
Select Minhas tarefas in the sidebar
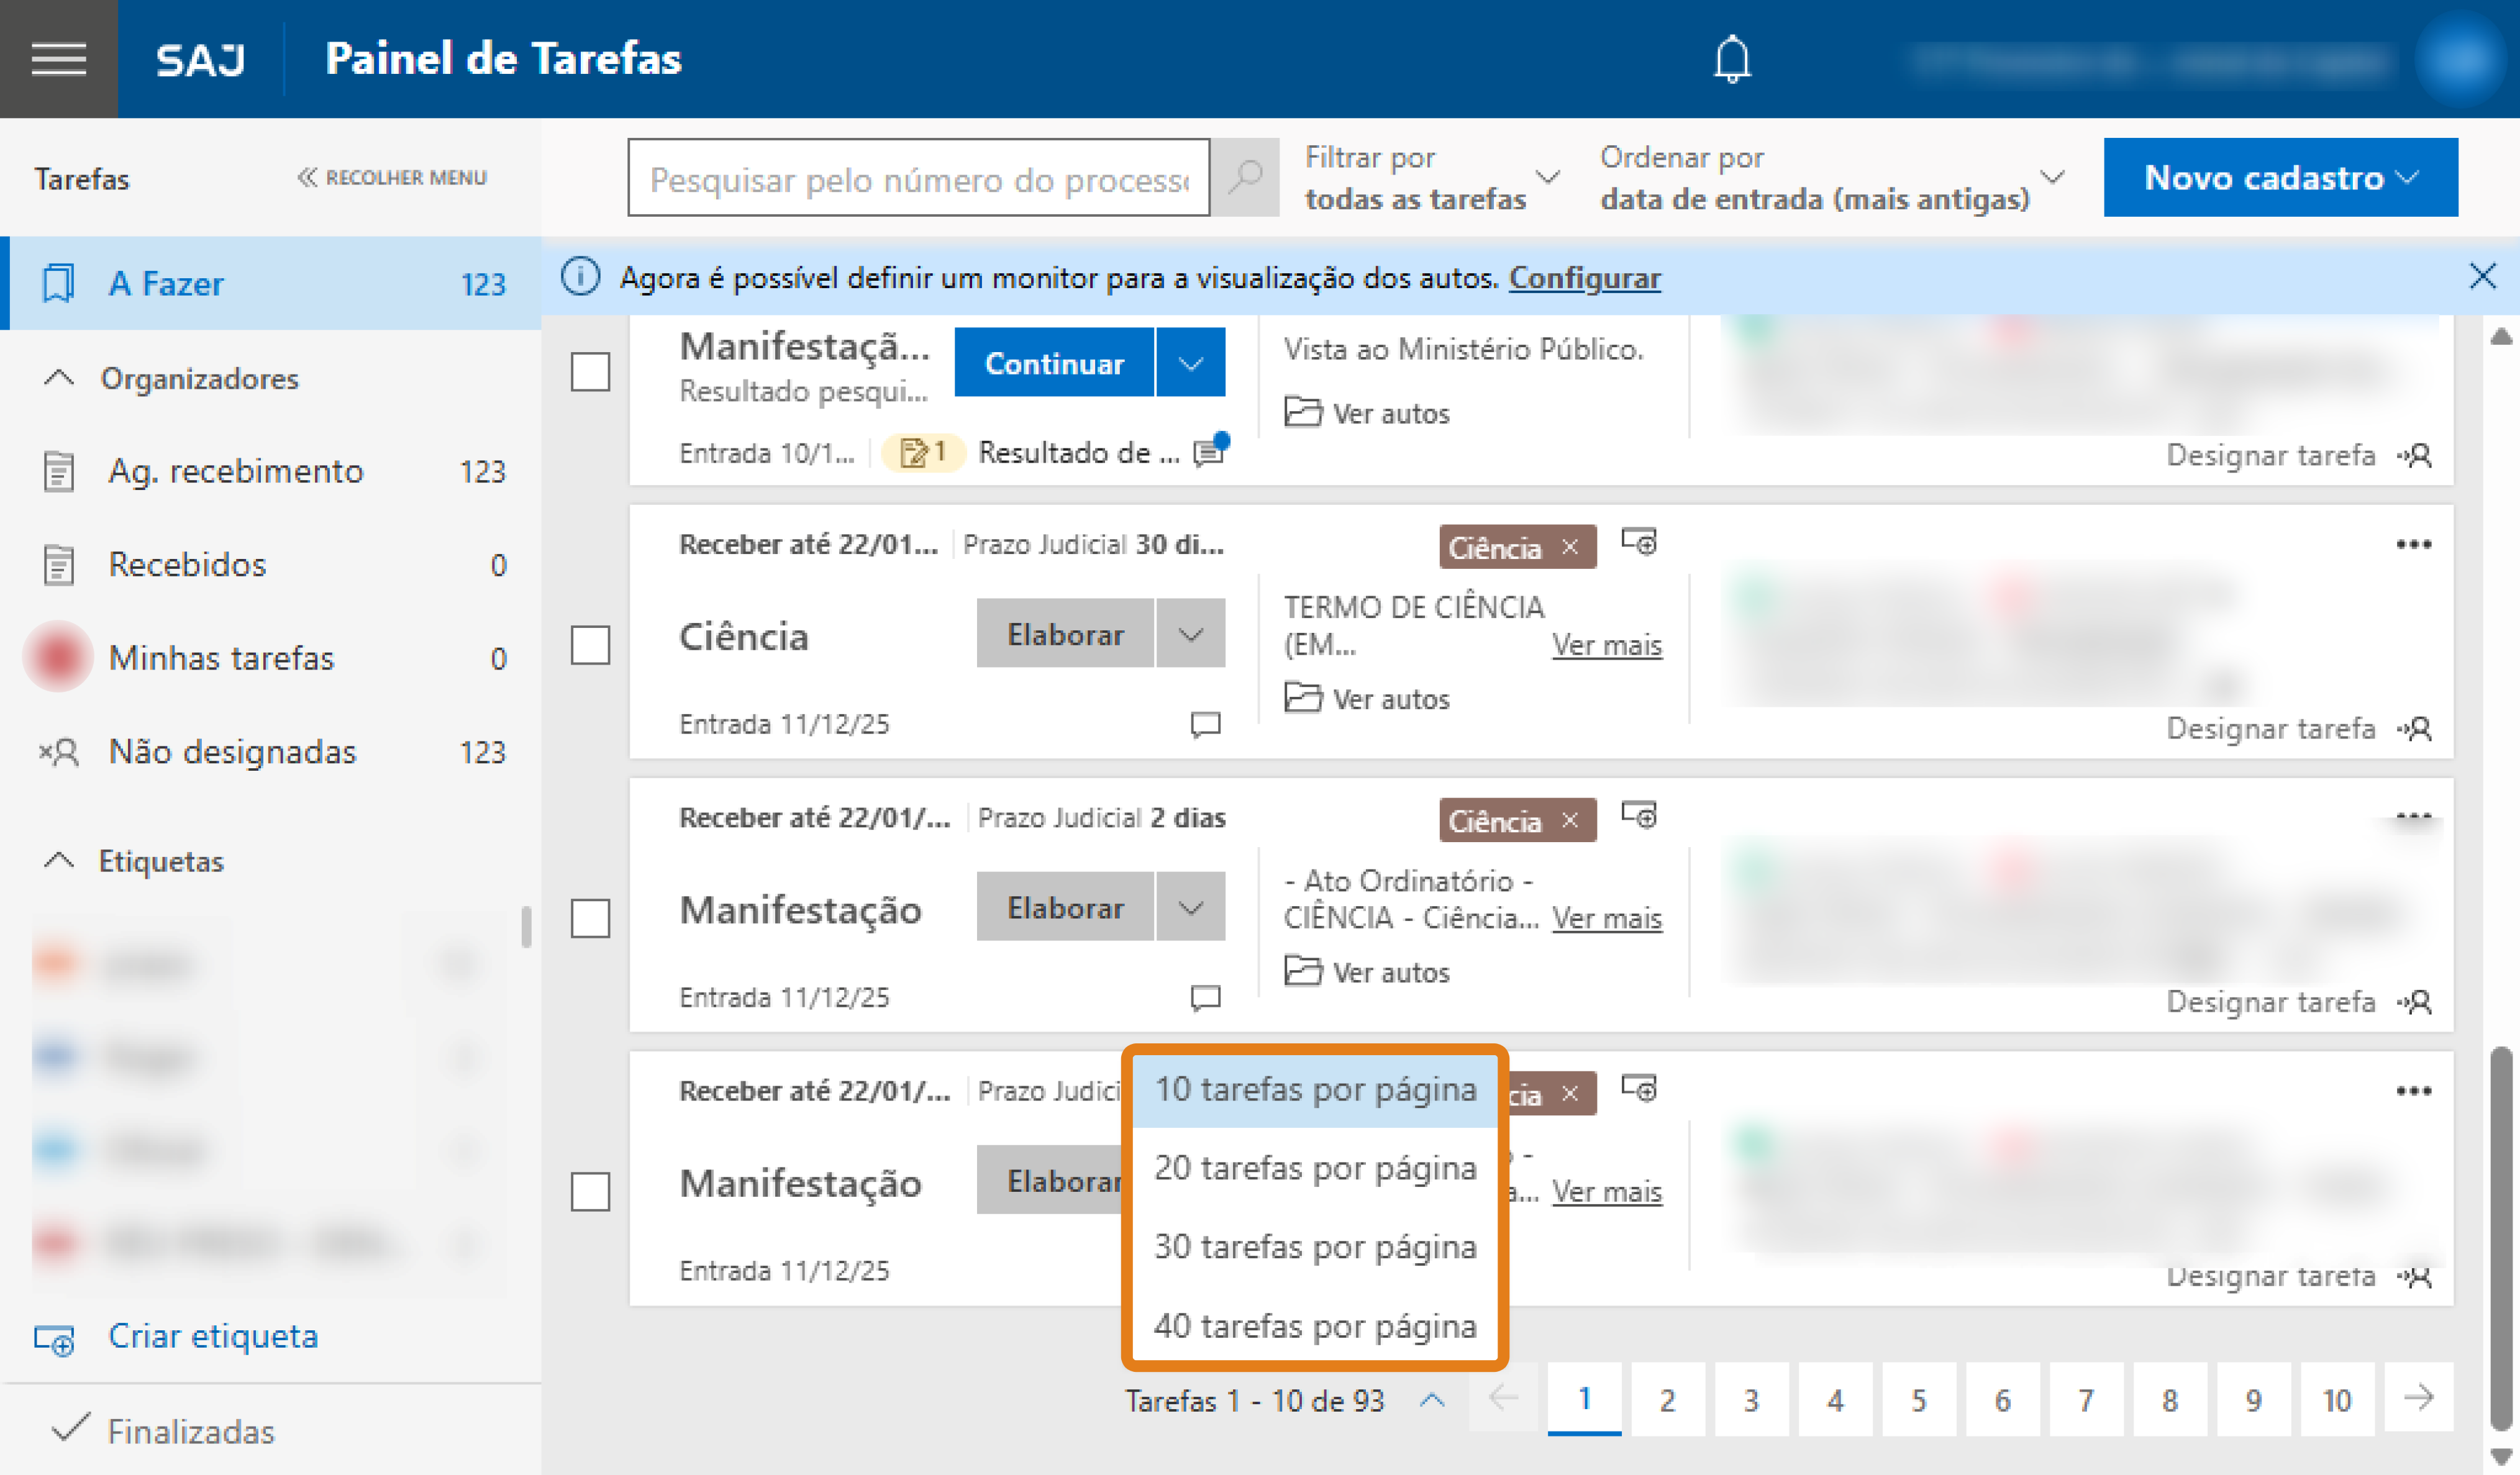pyautogui.click(x=221, y=657)
